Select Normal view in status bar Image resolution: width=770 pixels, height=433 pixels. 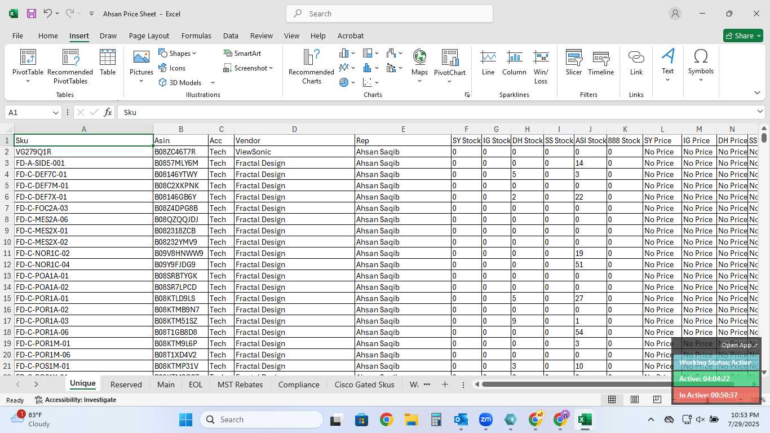(612, 400)
